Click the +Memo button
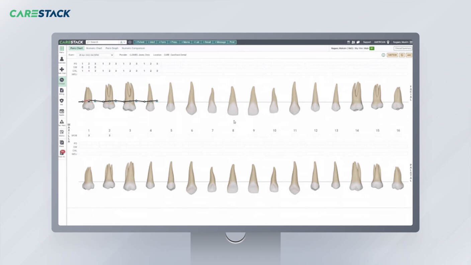 (186, 42)
